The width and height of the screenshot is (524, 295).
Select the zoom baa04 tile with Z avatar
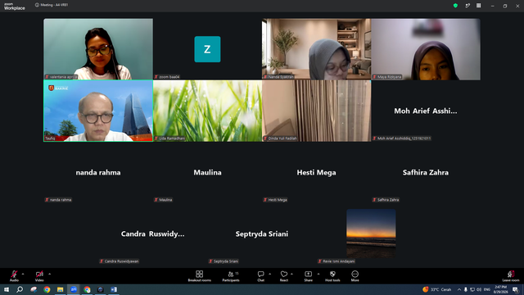pyautogui.click(x=207, y=49)
